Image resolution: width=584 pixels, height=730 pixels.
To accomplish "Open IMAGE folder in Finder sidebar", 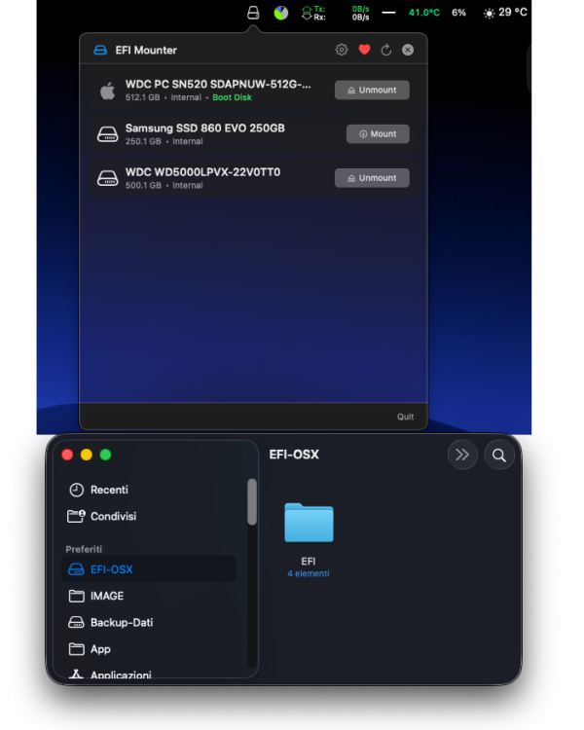I will pyautogui.click(x=107, y=596).
